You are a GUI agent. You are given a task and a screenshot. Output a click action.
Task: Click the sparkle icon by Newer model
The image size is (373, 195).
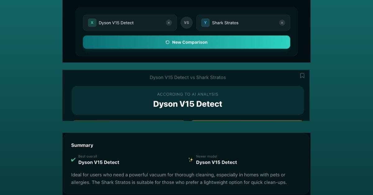tap(191, 160)
